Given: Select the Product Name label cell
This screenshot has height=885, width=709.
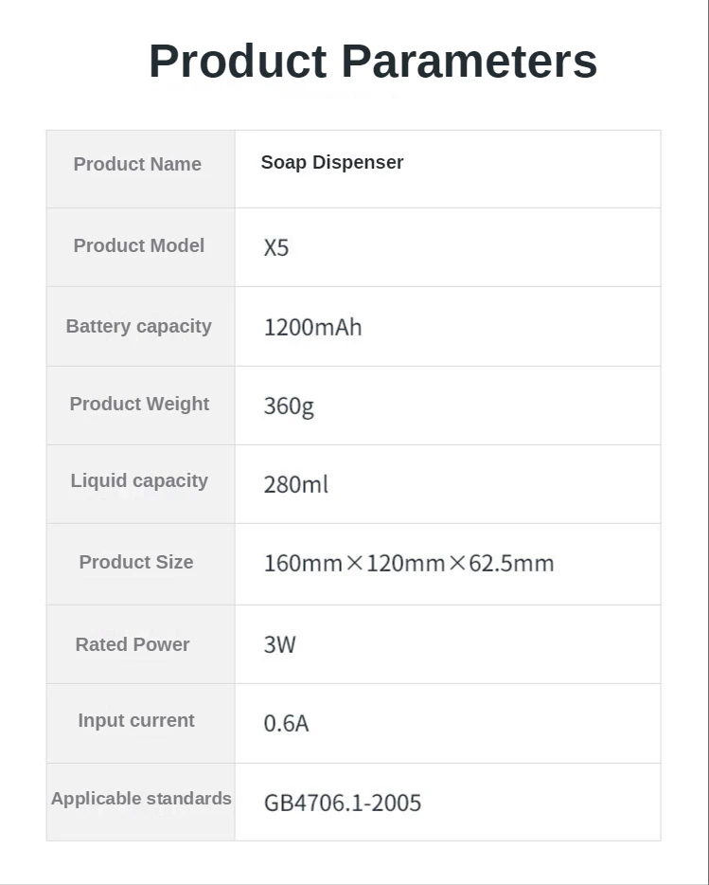Looking at the screenshot, I should [137, 164].
